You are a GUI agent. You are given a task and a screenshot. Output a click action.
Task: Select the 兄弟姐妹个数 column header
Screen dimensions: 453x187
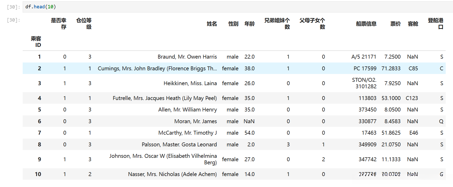point(277,23)
